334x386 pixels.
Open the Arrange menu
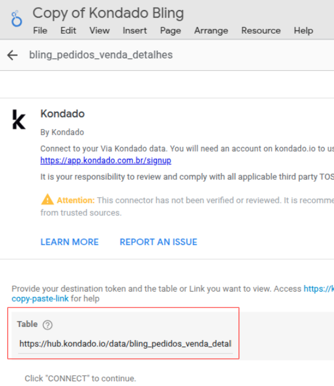(211, 31)
